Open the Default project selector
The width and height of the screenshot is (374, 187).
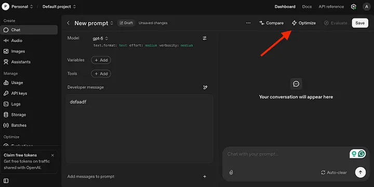pyautogui.click(x=59, y=7)
